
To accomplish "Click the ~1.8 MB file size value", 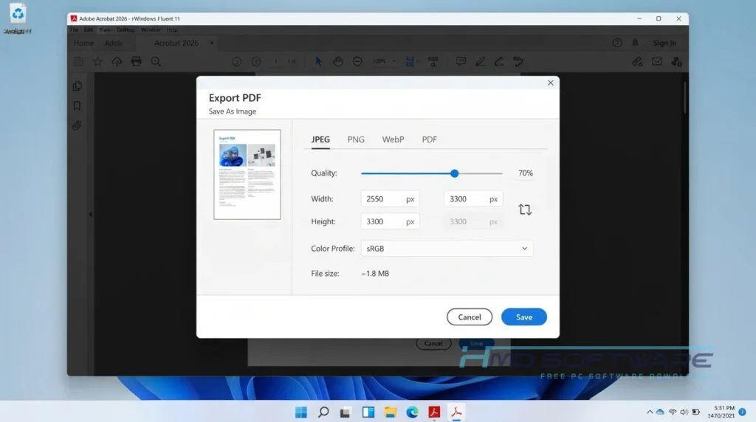I will click(375, 274).
